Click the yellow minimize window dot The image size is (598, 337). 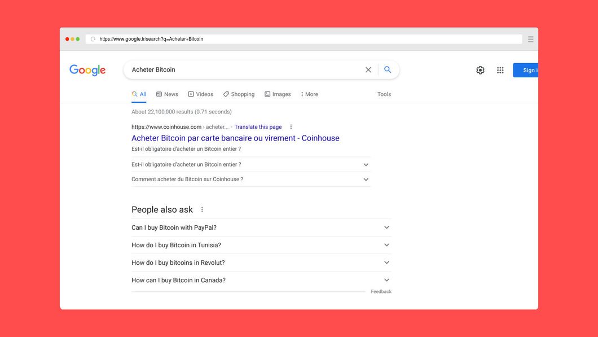tap(72, 39)
